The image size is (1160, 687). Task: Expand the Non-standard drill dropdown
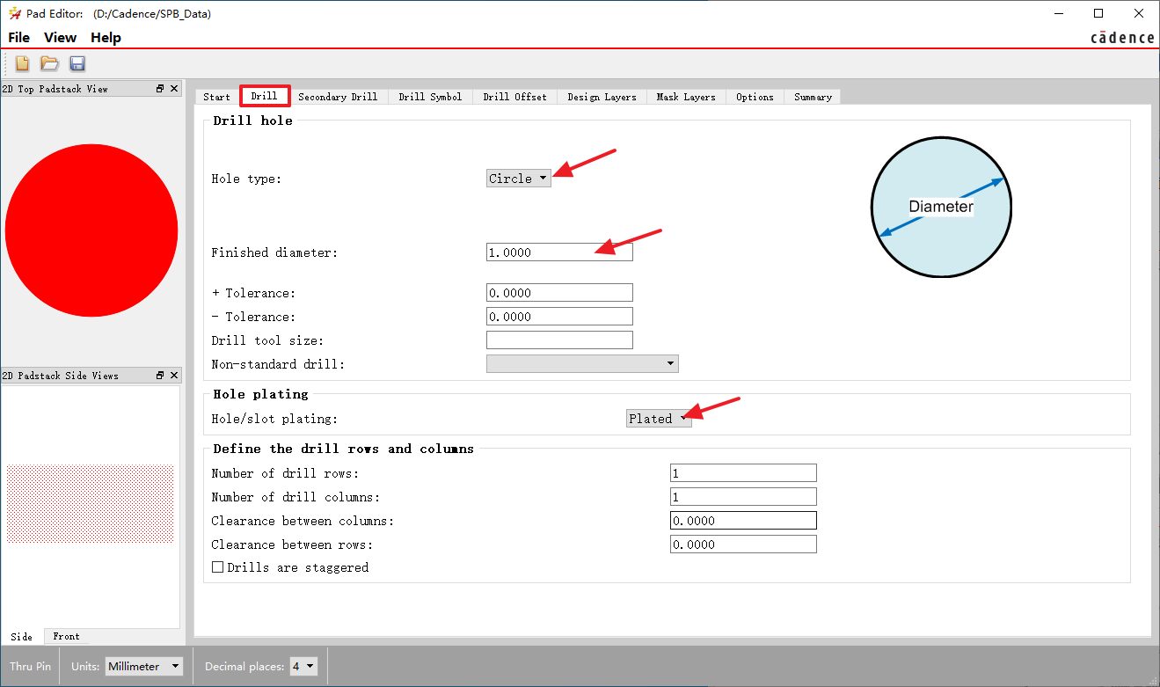pos(582,364)
